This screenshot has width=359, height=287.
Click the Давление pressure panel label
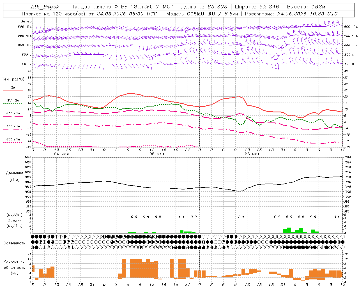click(14, 173)
